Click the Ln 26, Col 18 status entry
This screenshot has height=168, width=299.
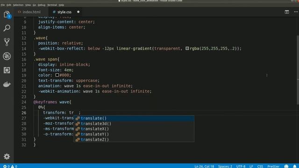pyautogui.click(x=204, y=166)
